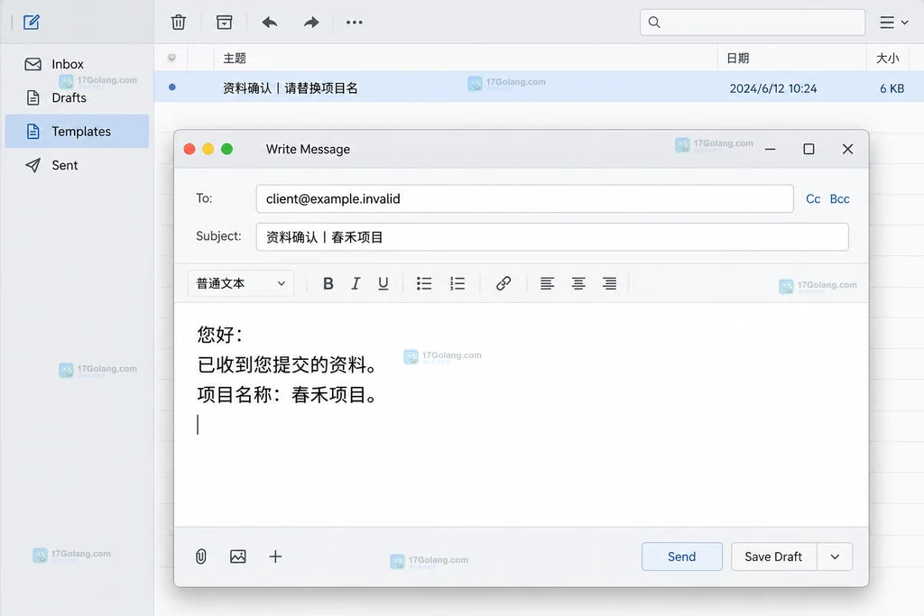Toggle the unread dot on template message
Viewport: 924px width, 616px height.
tap(172, 87)
